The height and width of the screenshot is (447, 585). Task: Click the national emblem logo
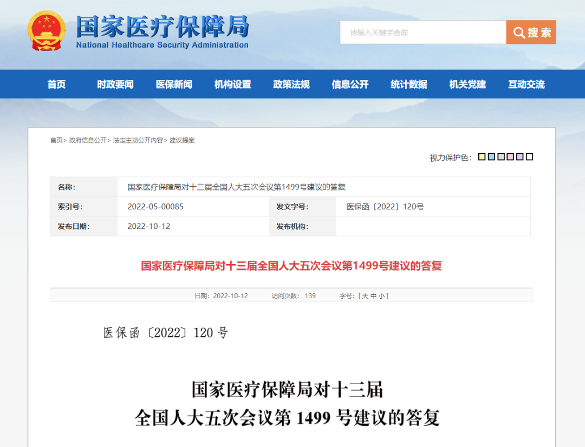tap(46, 31)
